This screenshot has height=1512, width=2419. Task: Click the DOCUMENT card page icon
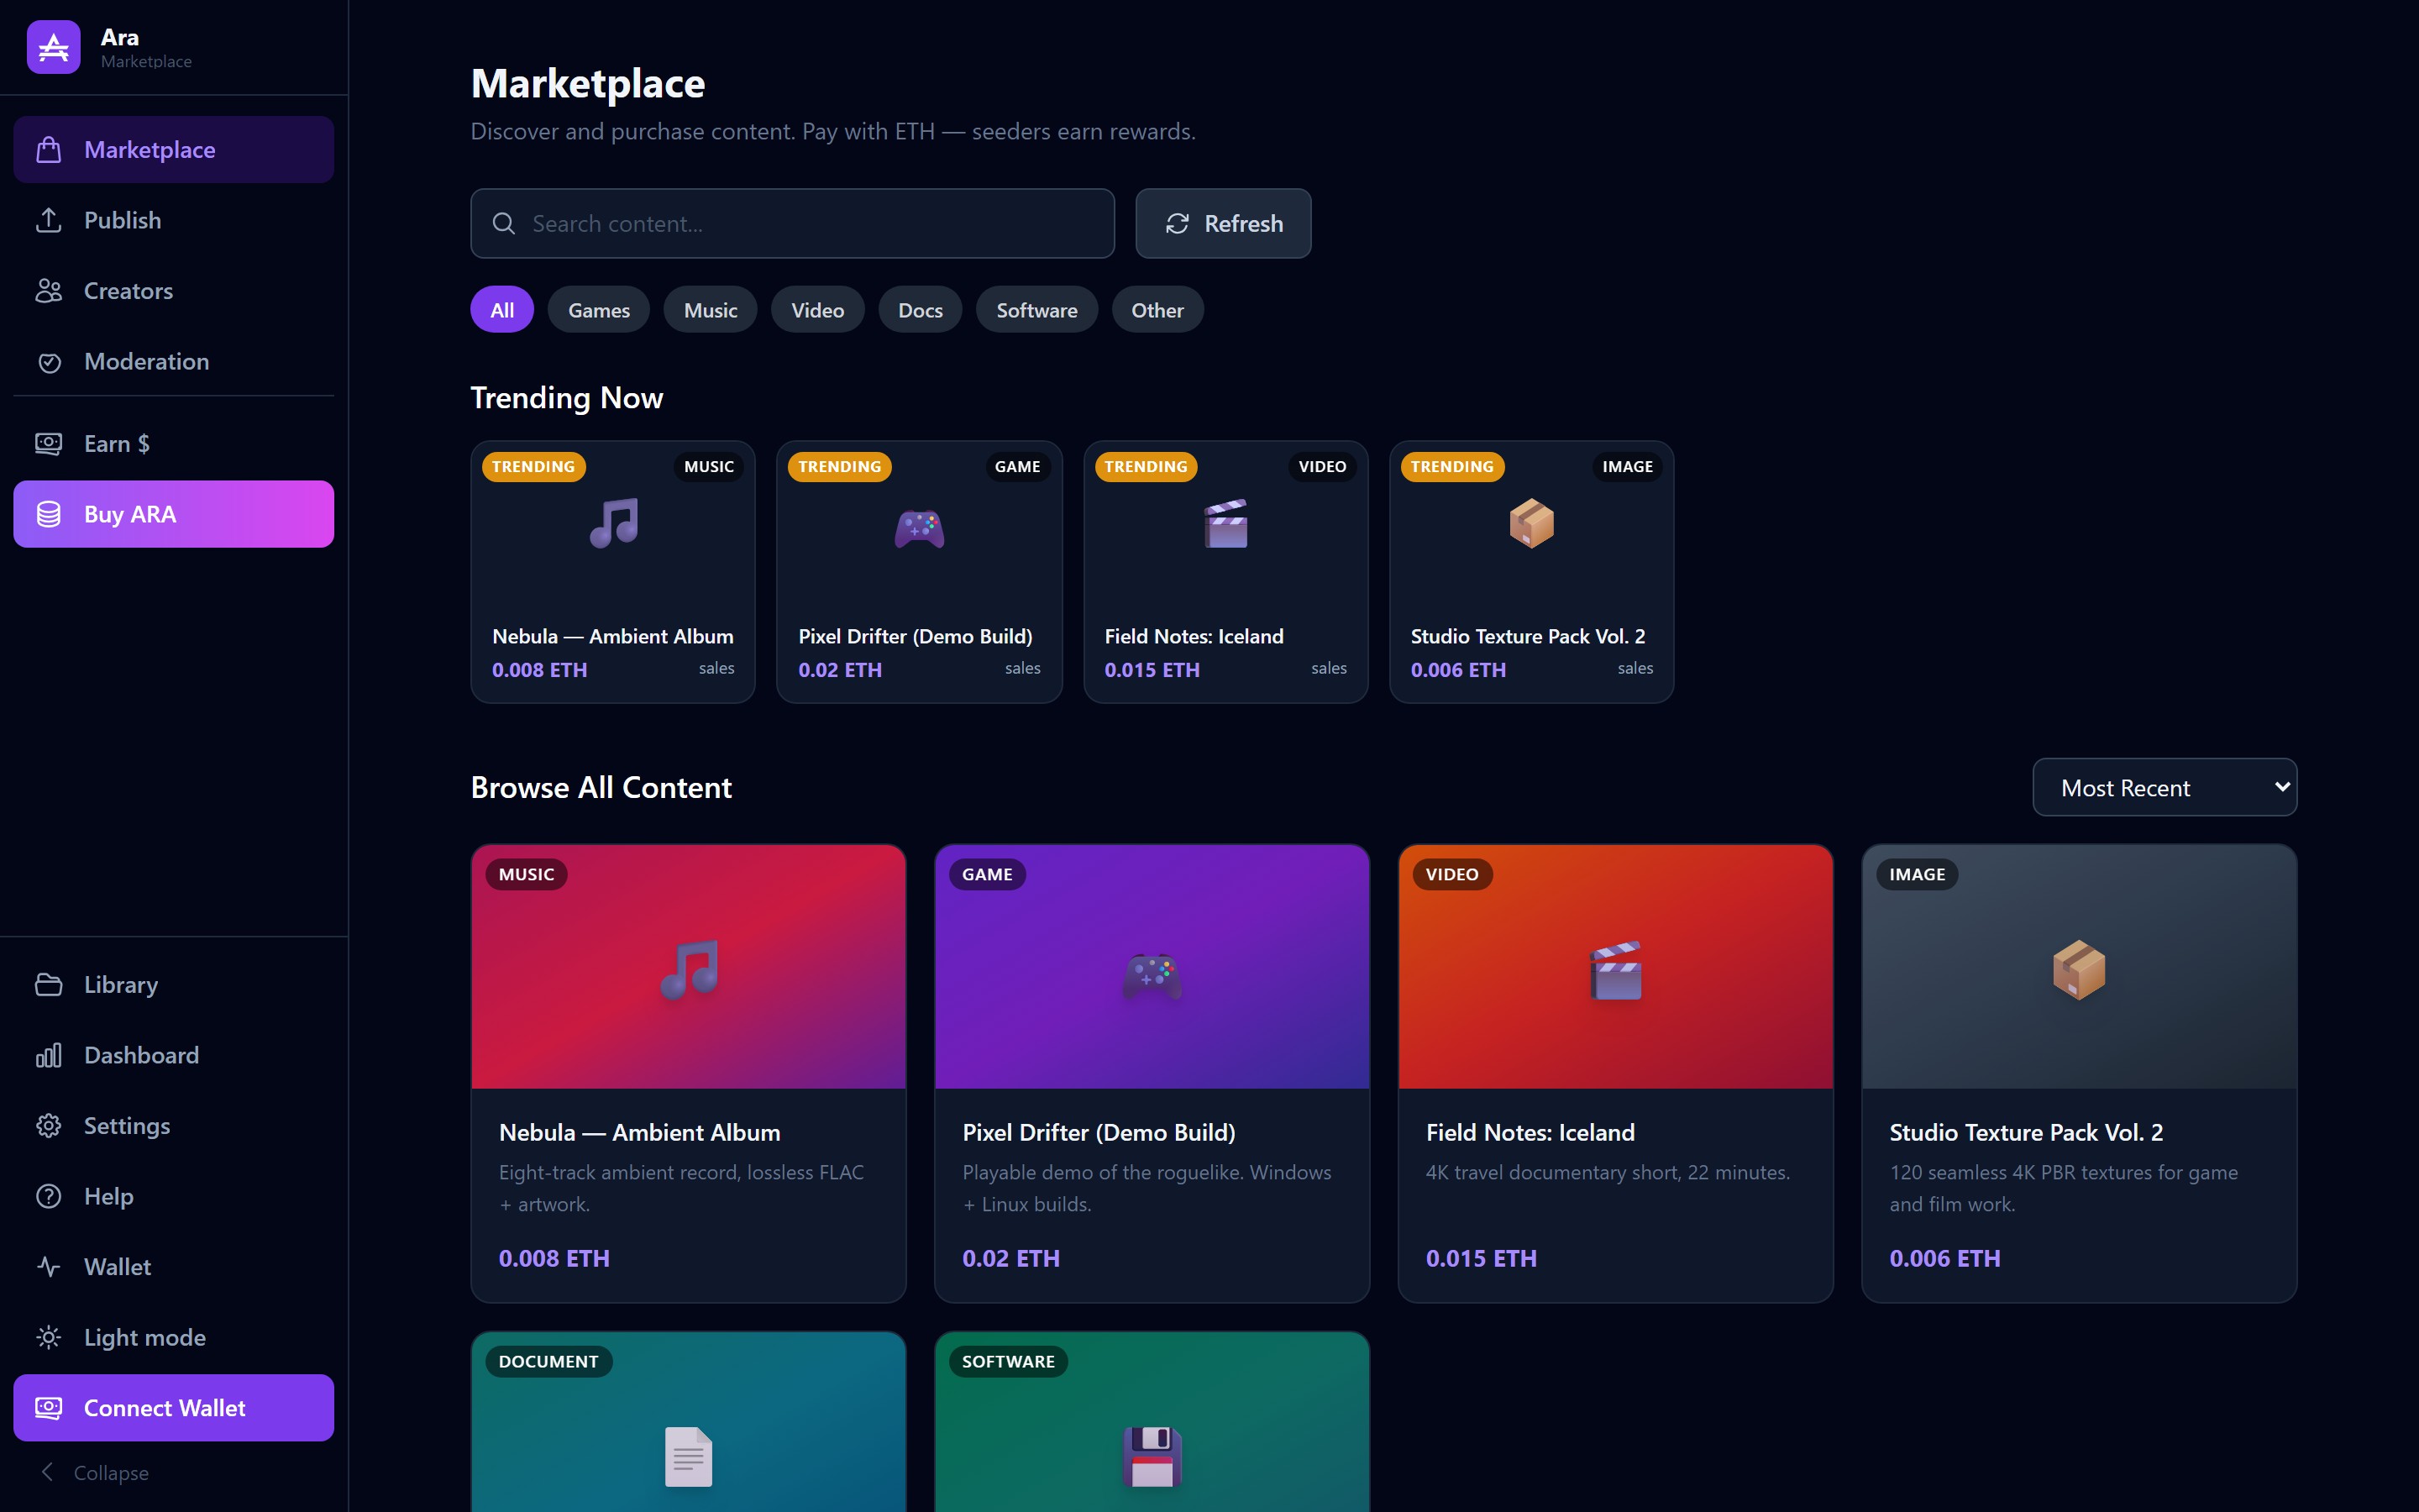(689, 1457)
